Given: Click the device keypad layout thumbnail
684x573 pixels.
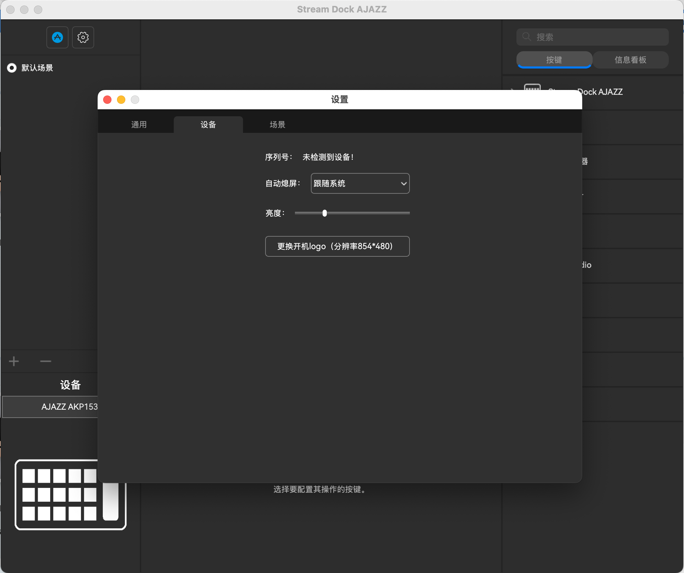Looking at the screenshot, I should click(x=71, y=495).
